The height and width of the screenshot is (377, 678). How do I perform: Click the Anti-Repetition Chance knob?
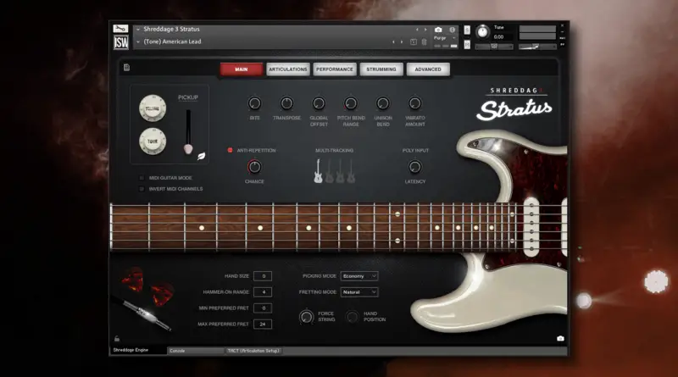pyautogui.click(x=254, y=167)
